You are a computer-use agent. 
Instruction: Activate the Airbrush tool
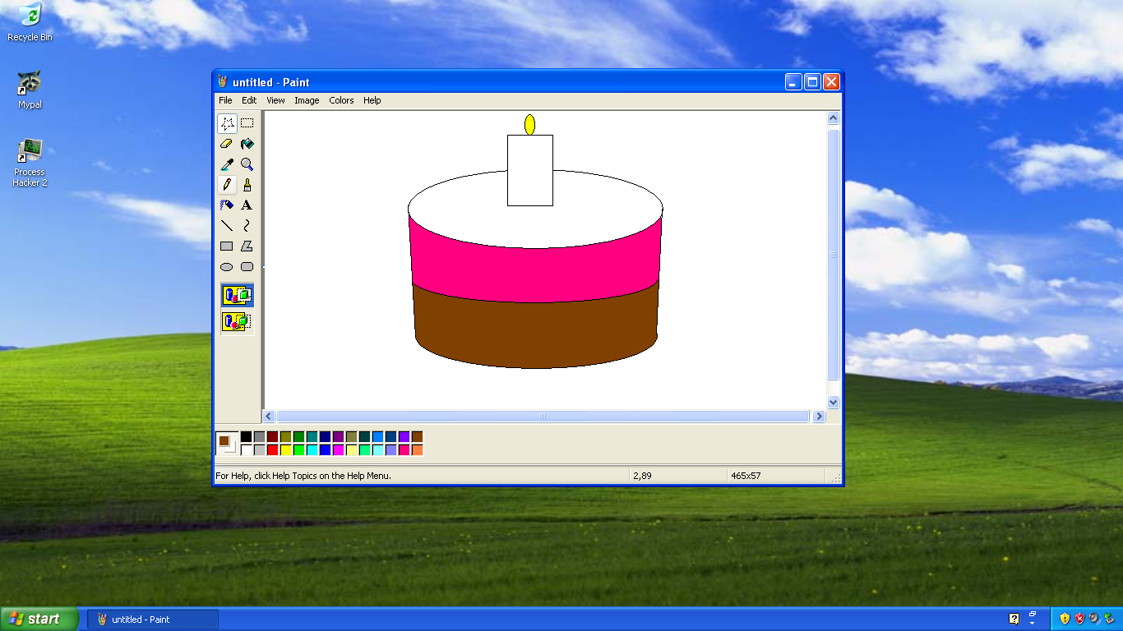[227, 205]
